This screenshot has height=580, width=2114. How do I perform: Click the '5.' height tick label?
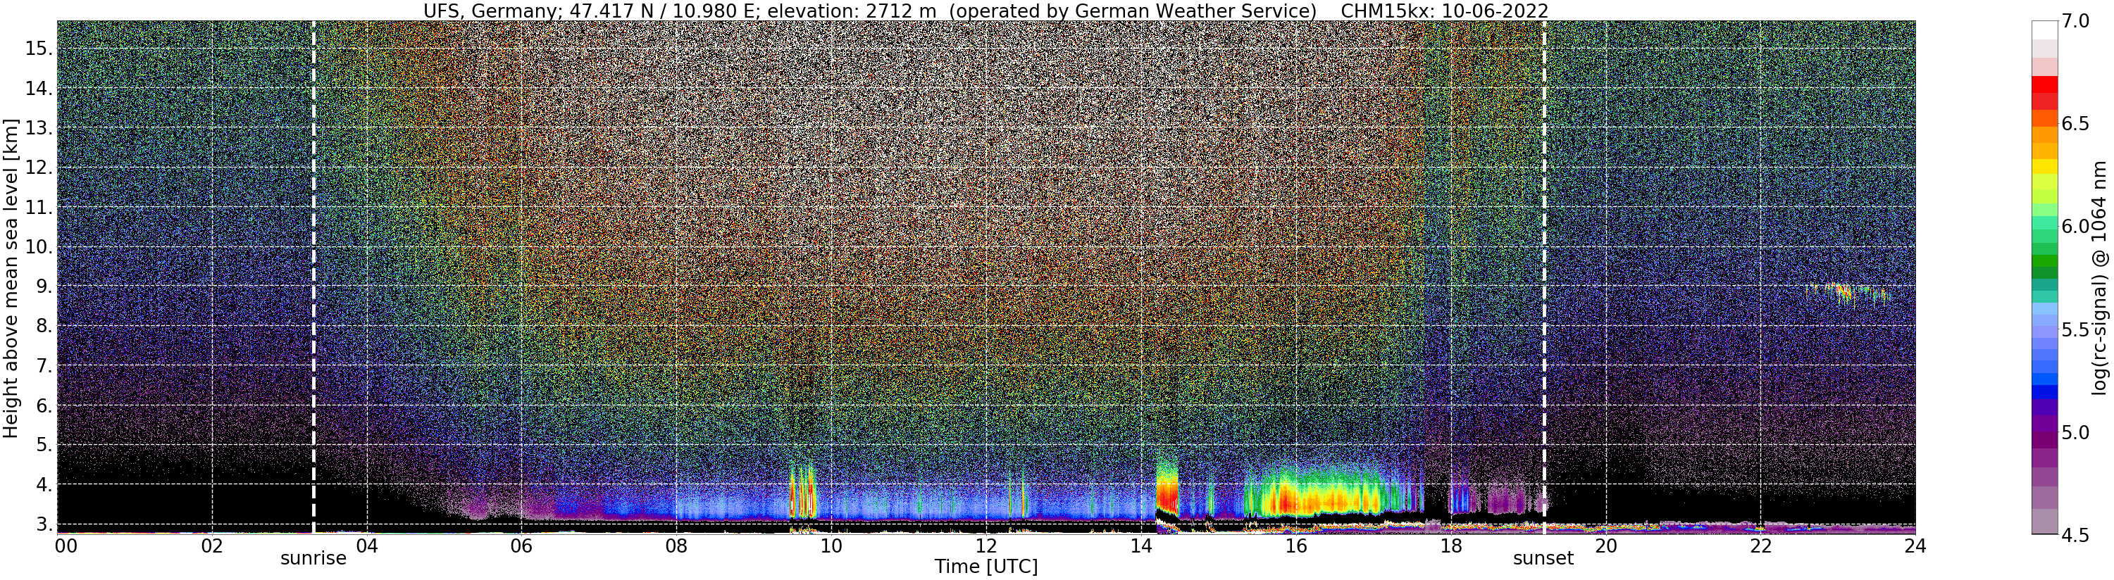[x=44, y=445]
